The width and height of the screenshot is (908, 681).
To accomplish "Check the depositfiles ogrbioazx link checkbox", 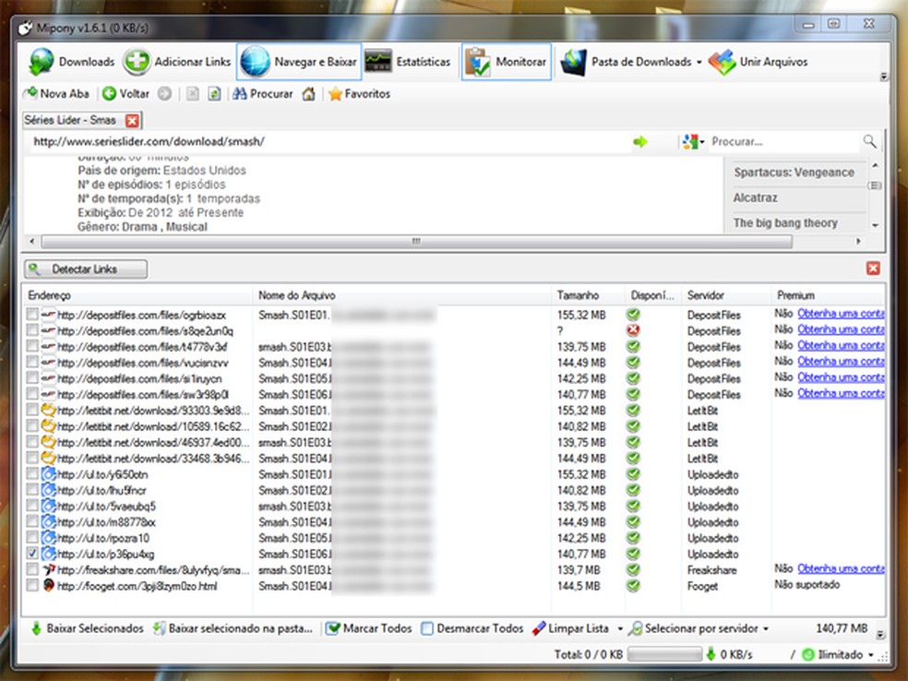I will pos(32,315).
